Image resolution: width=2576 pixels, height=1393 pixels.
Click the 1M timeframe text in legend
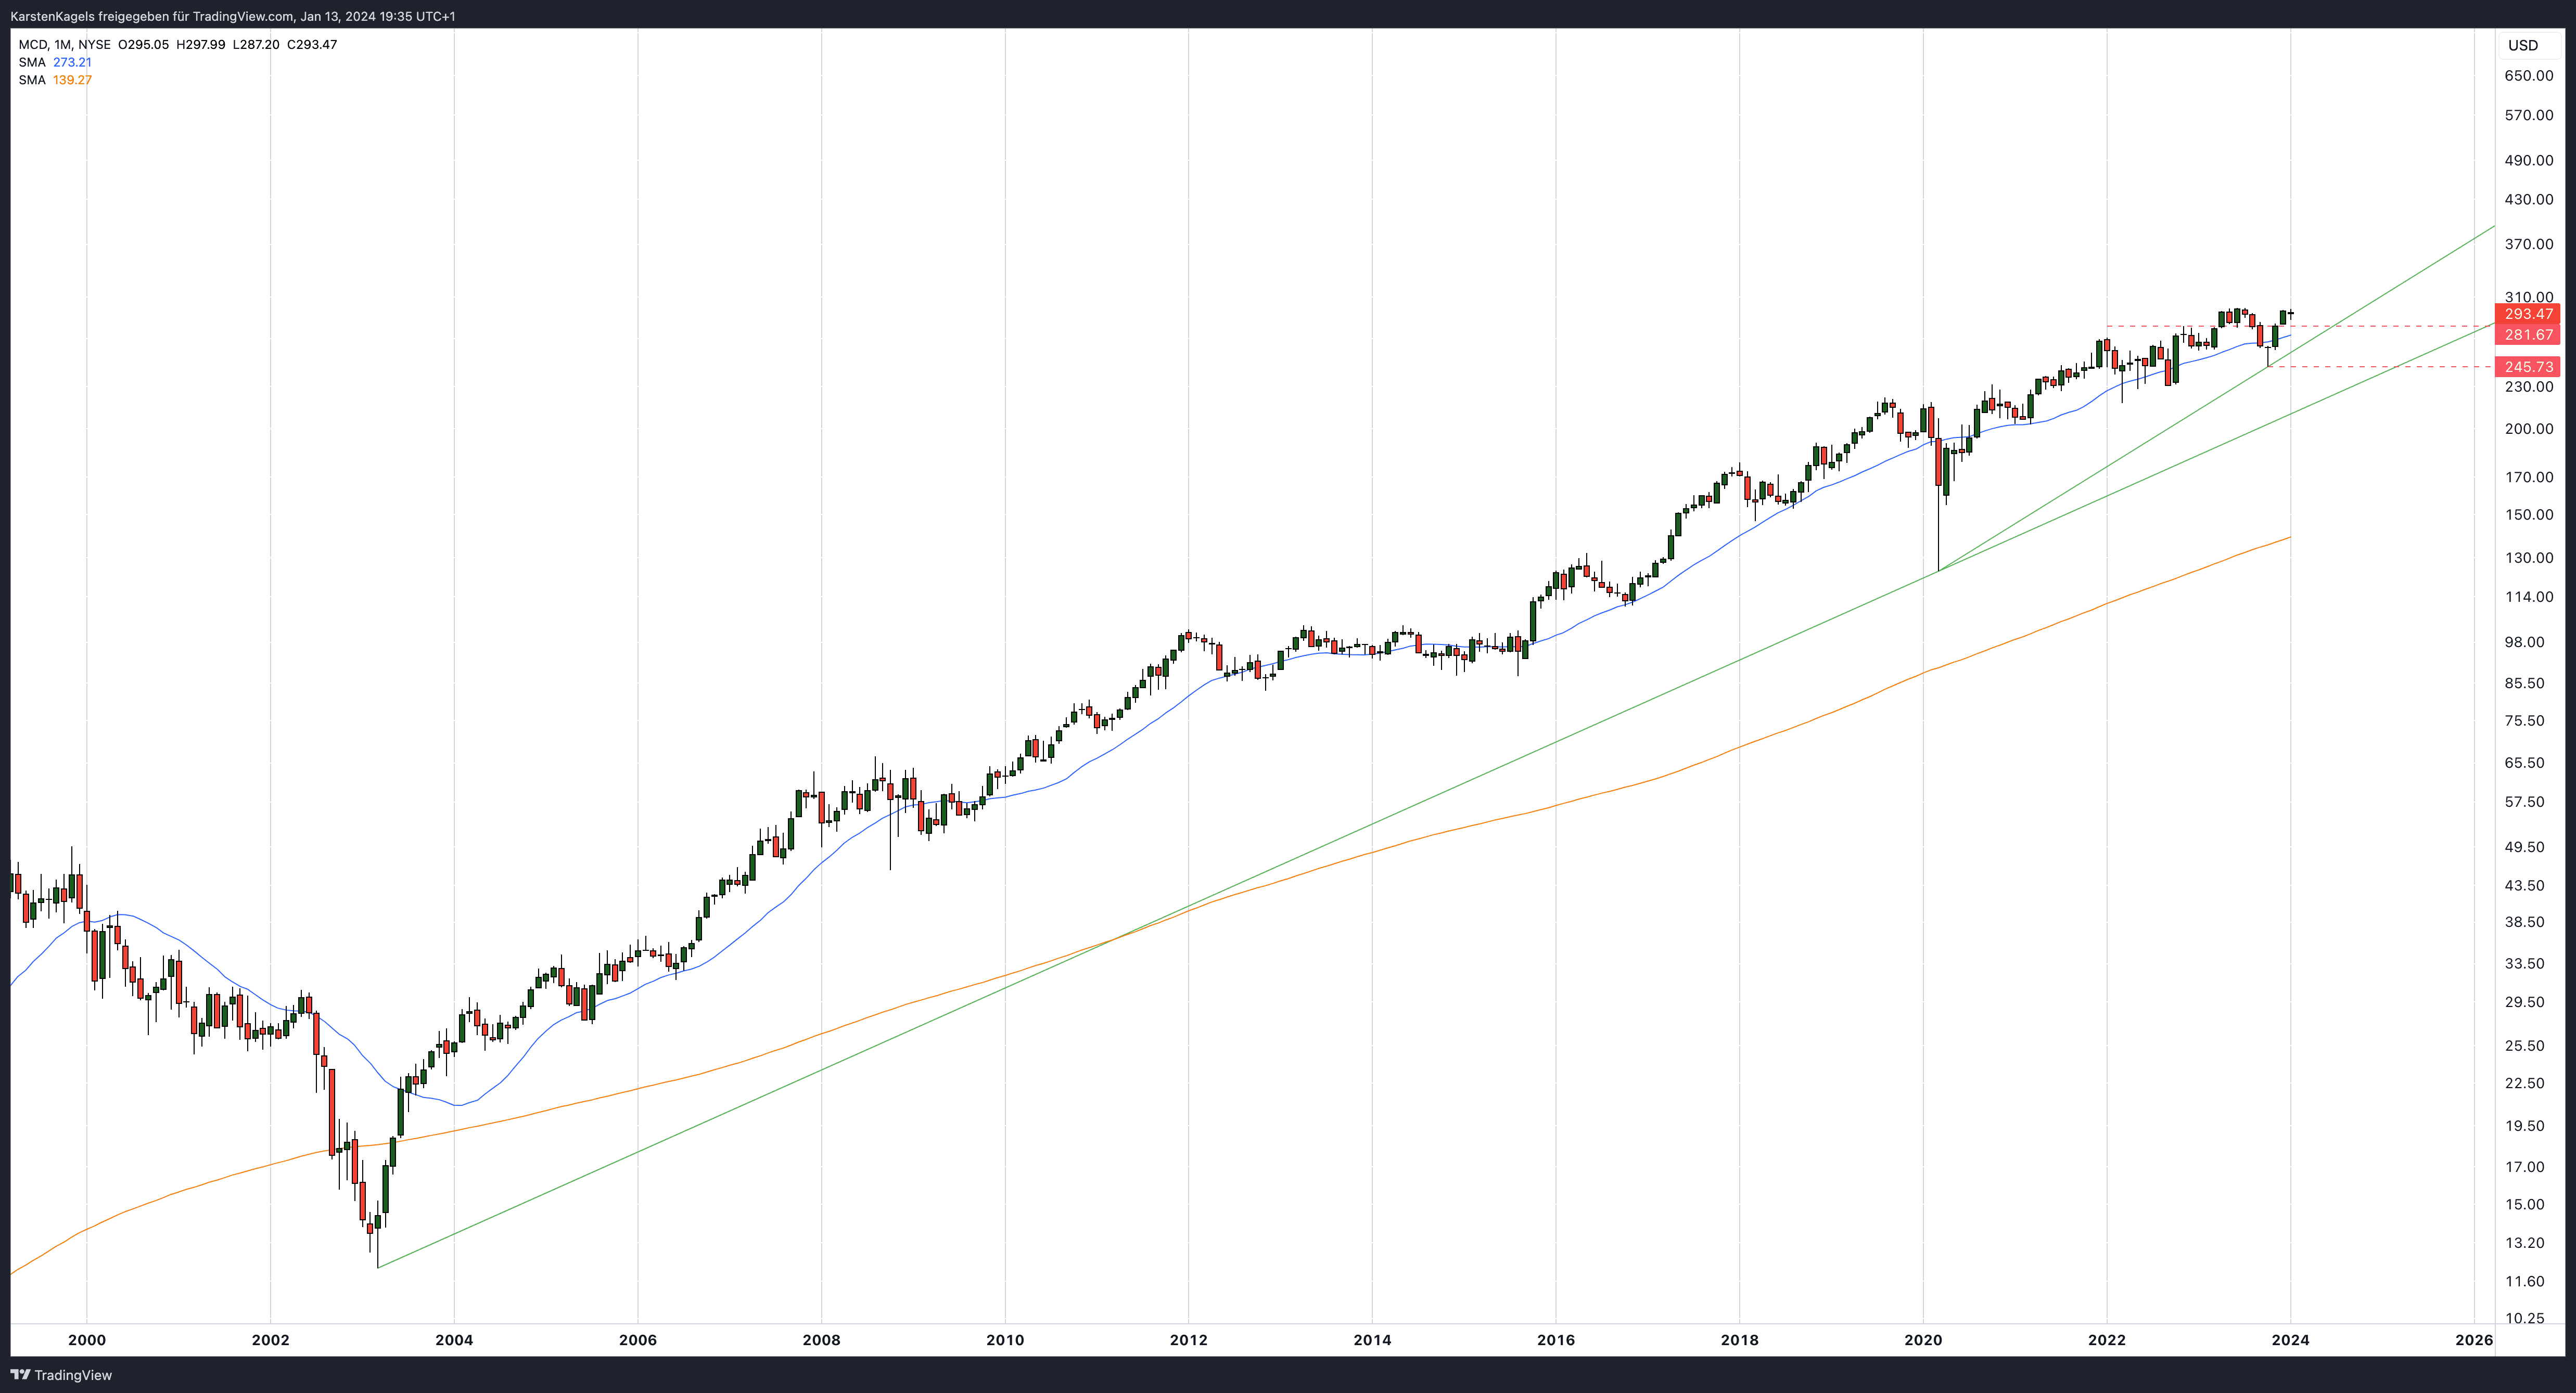[x=63, y=45]
